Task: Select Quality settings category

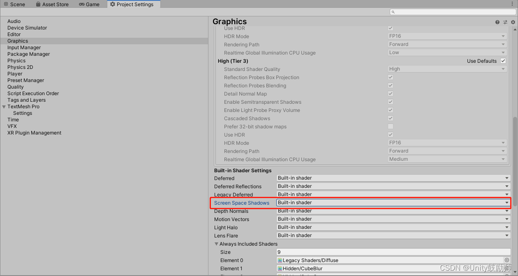Action: tap(16, 87)
